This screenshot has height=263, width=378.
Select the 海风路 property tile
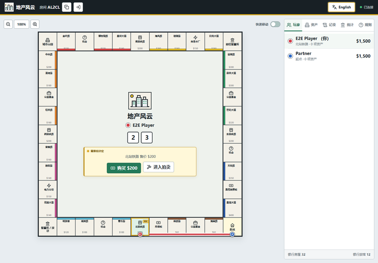[159, 41]
